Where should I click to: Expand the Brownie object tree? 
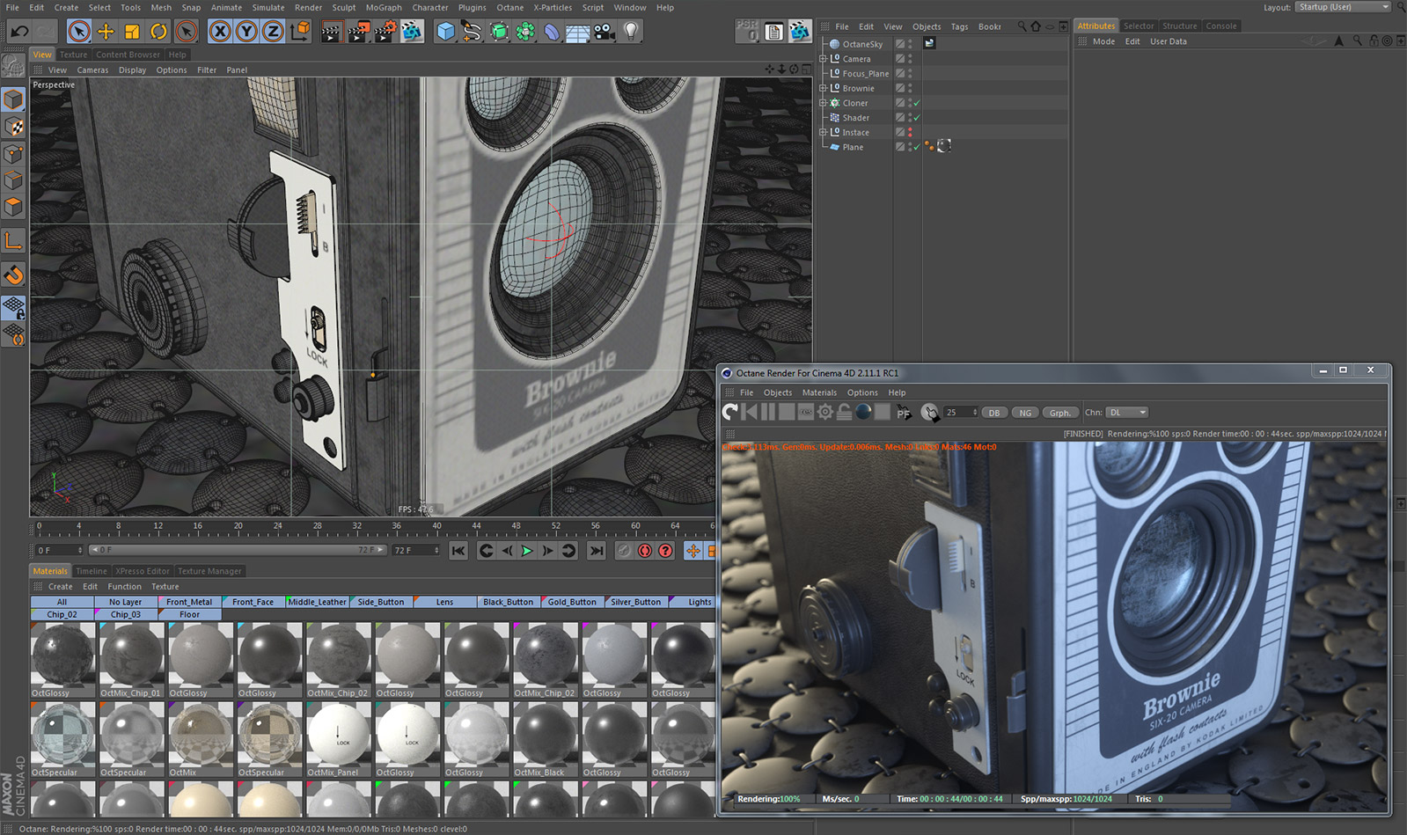824,88
